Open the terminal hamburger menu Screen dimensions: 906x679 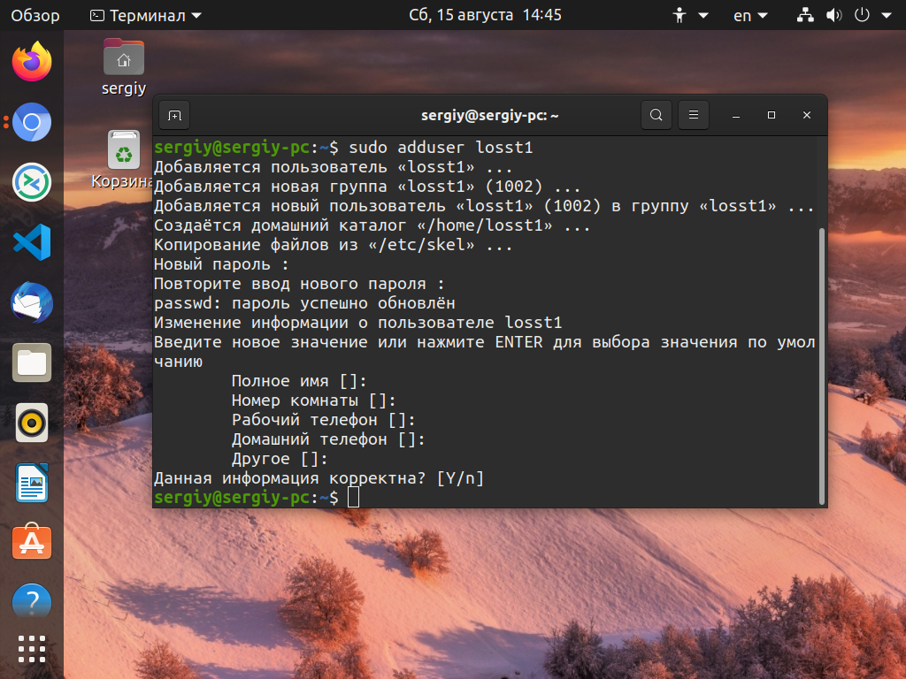click(x=694, y=115)
